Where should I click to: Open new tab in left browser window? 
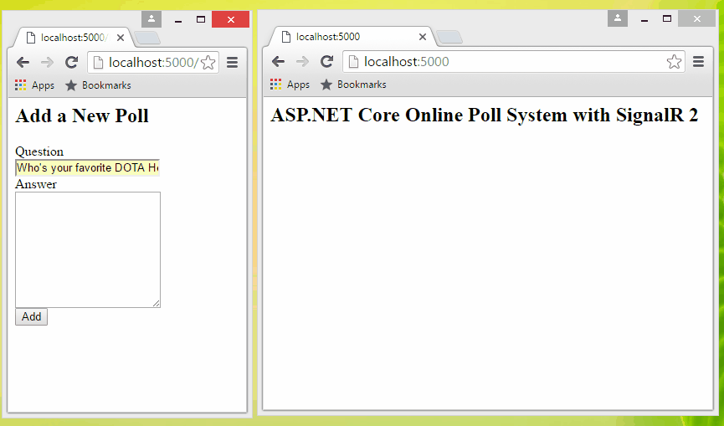[x=148, y=38]
